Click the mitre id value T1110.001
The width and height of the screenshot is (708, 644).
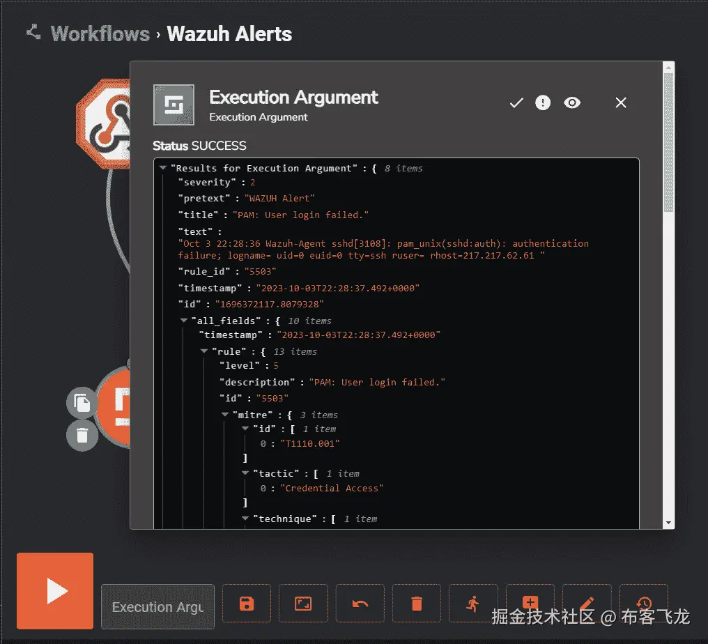310,443
